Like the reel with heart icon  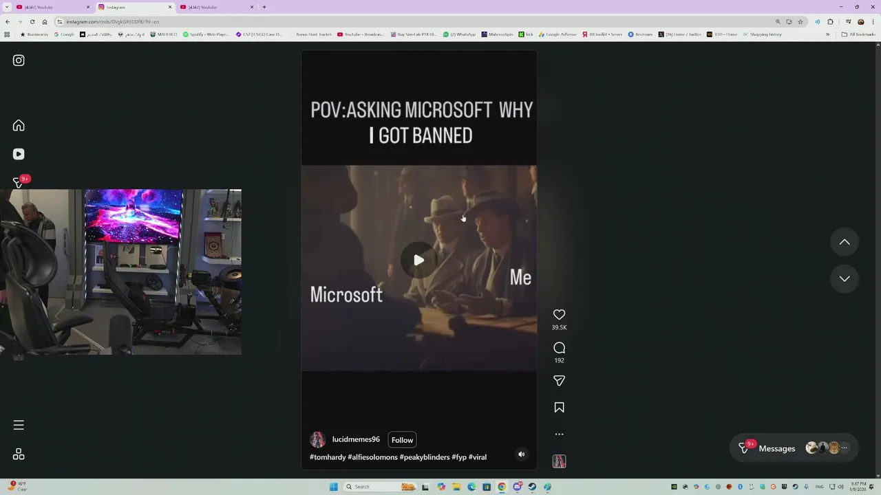tap(559, 314)
